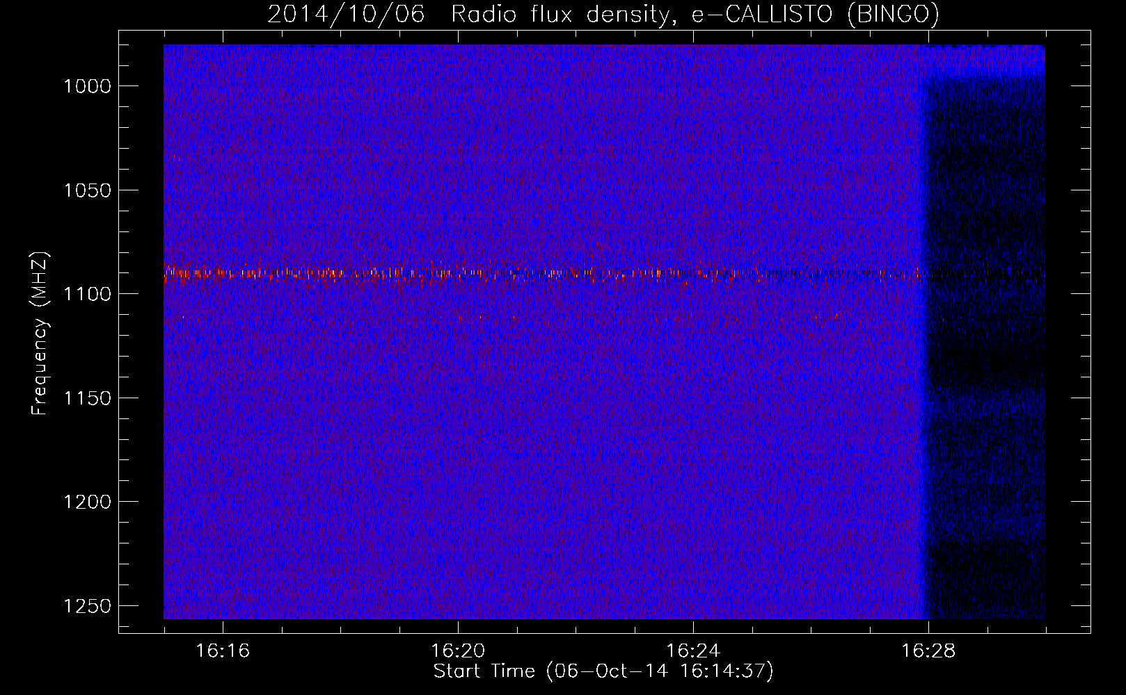
Task: Click the 1150 frequency tick label
Action: click(x=88, y=398)
